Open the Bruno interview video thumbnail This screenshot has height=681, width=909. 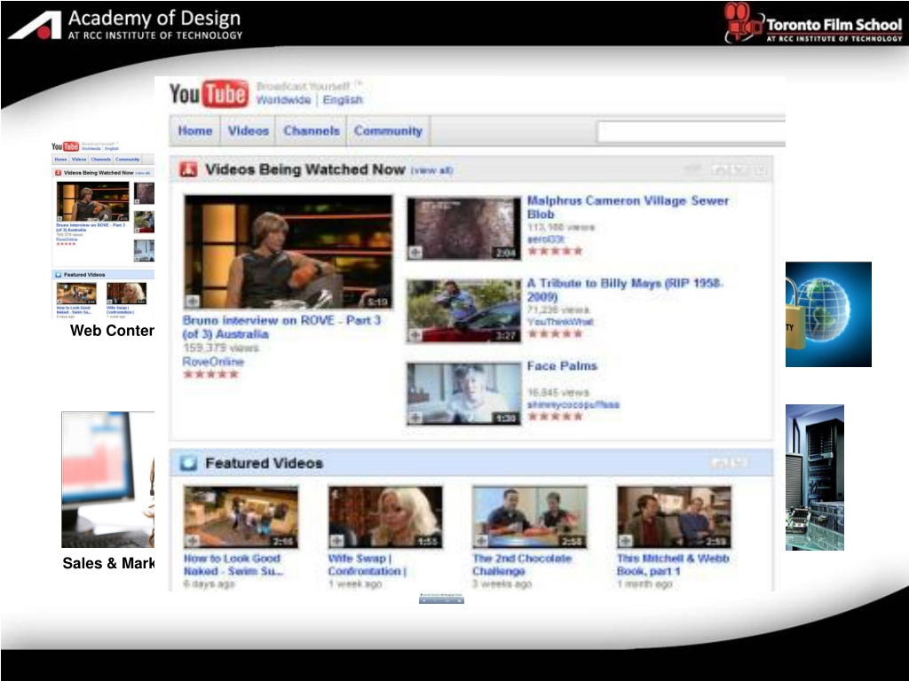(289, 252)
